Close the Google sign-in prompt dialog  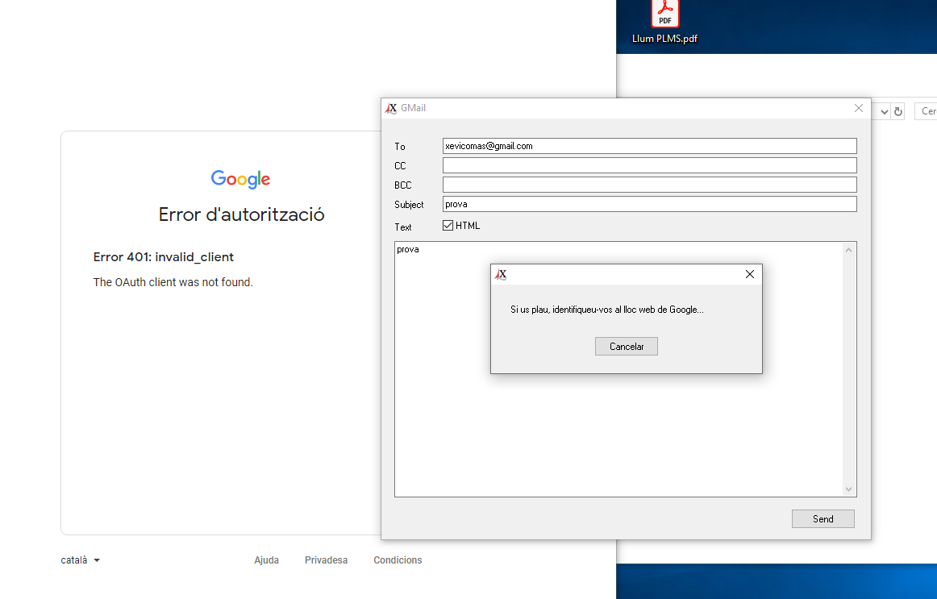(x=749, y=274)
